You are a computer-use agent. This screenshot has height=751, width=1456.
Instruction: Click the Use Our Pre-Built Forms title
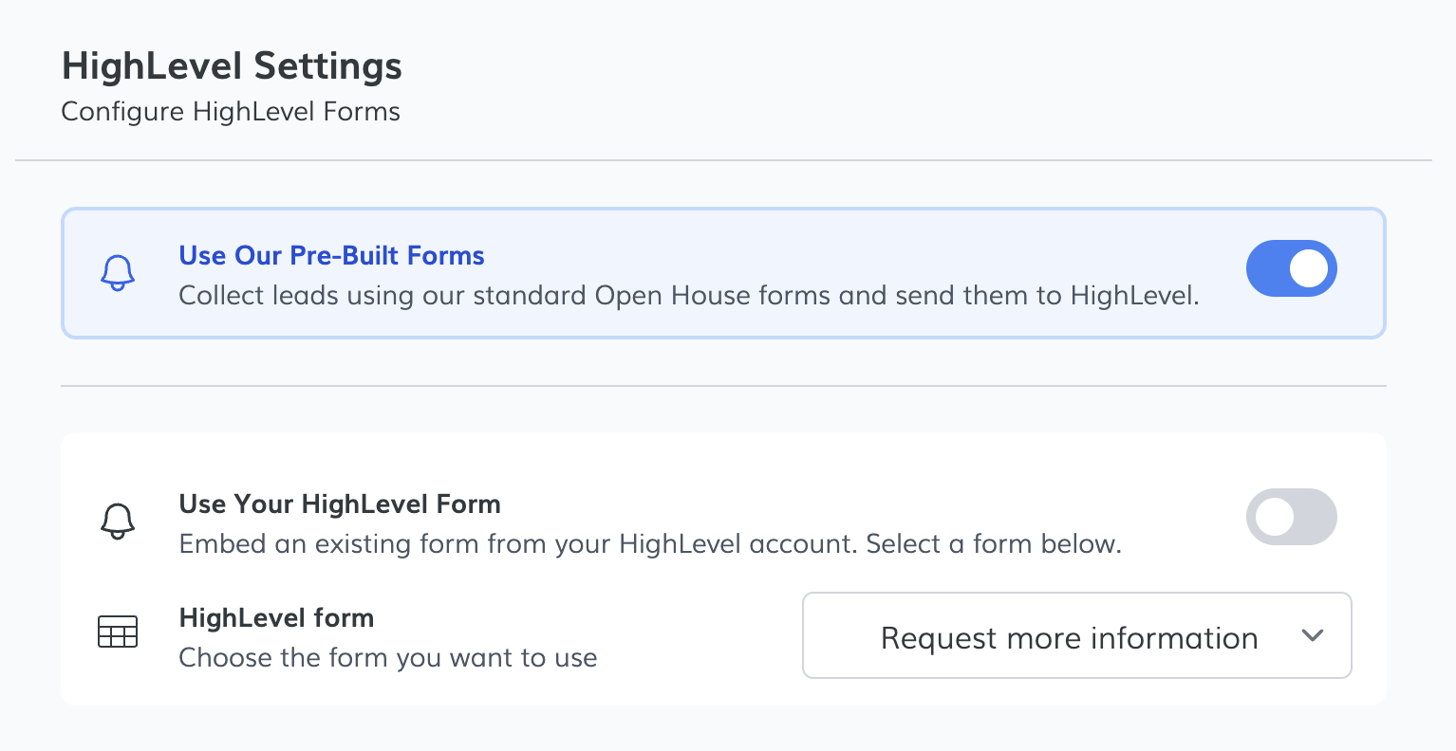[x=331, y=256]
